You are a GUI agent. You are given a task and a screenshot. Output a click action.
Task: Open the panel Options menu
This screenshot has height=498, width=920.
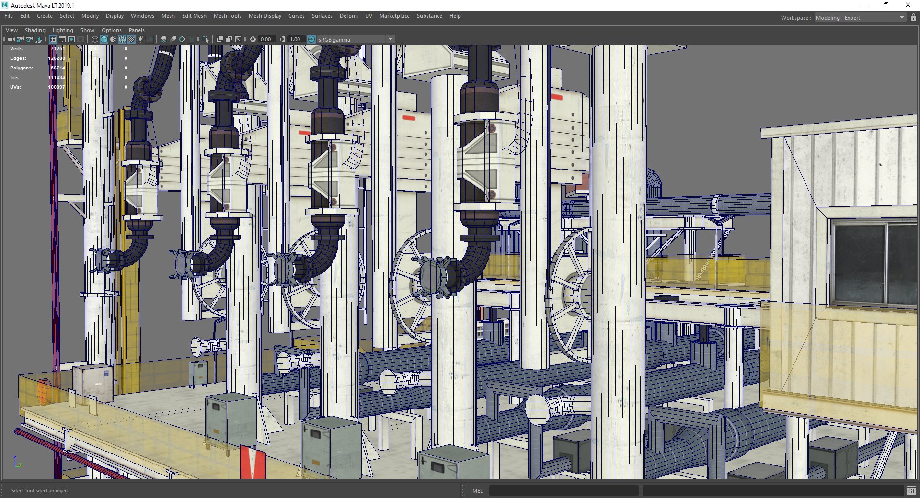112,30
